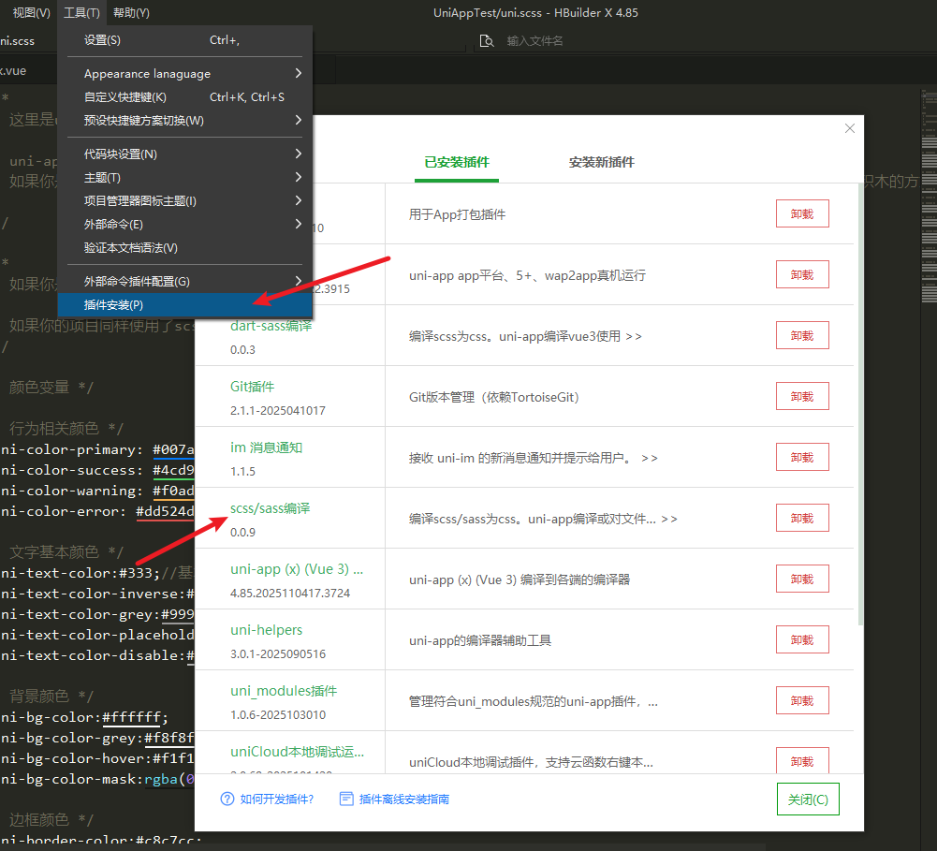This screenshot has width=937, height=851.
Task: Expand 代码块设置(N) submenu
Action: click(184, 154)
